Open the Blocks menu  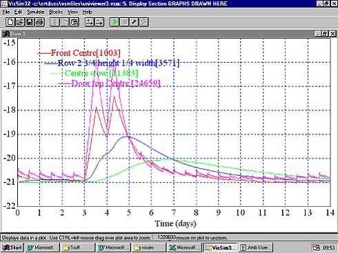tap(56, 12)
